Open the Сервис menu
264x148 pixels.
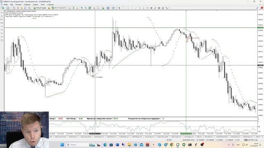click(35, 5)
